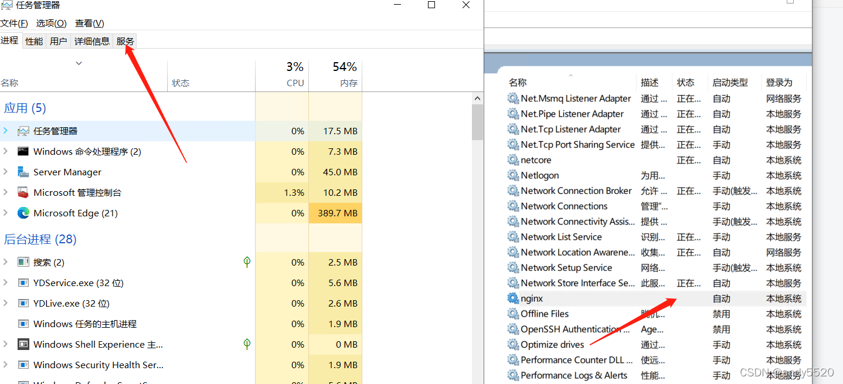Click the gear icon of nginx service

(513, 298)
